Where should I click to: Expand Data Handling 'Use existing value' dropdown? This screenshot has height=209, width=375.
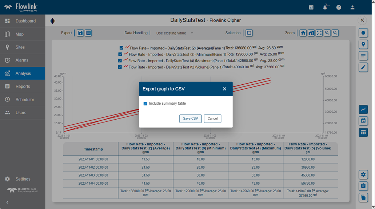tap(175, 33)
